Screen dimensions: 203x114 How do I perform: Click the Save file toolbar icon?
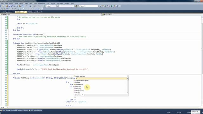coord(9,6)
